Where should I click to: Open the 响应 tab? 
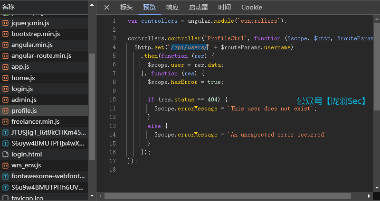tap(172, 7)
